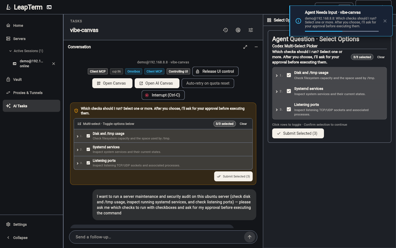Click the info icon in the notification
The width and height of the screenshot is (396, 248).
point(298,21)
